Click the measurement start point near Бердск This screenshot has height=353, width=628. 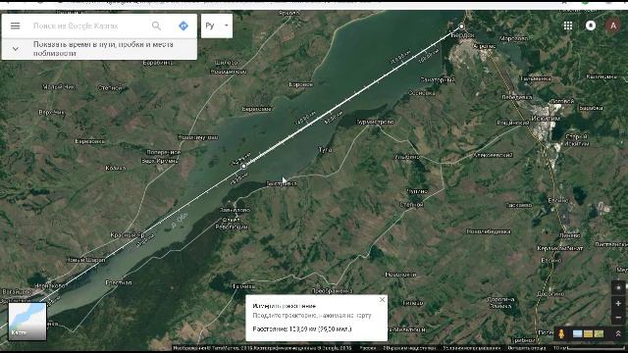[x=462, y=26]
